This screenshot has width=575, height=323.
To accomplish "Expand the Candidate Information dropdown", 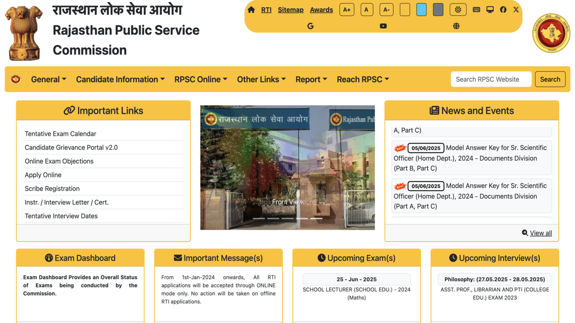I will tap(120, 79).
